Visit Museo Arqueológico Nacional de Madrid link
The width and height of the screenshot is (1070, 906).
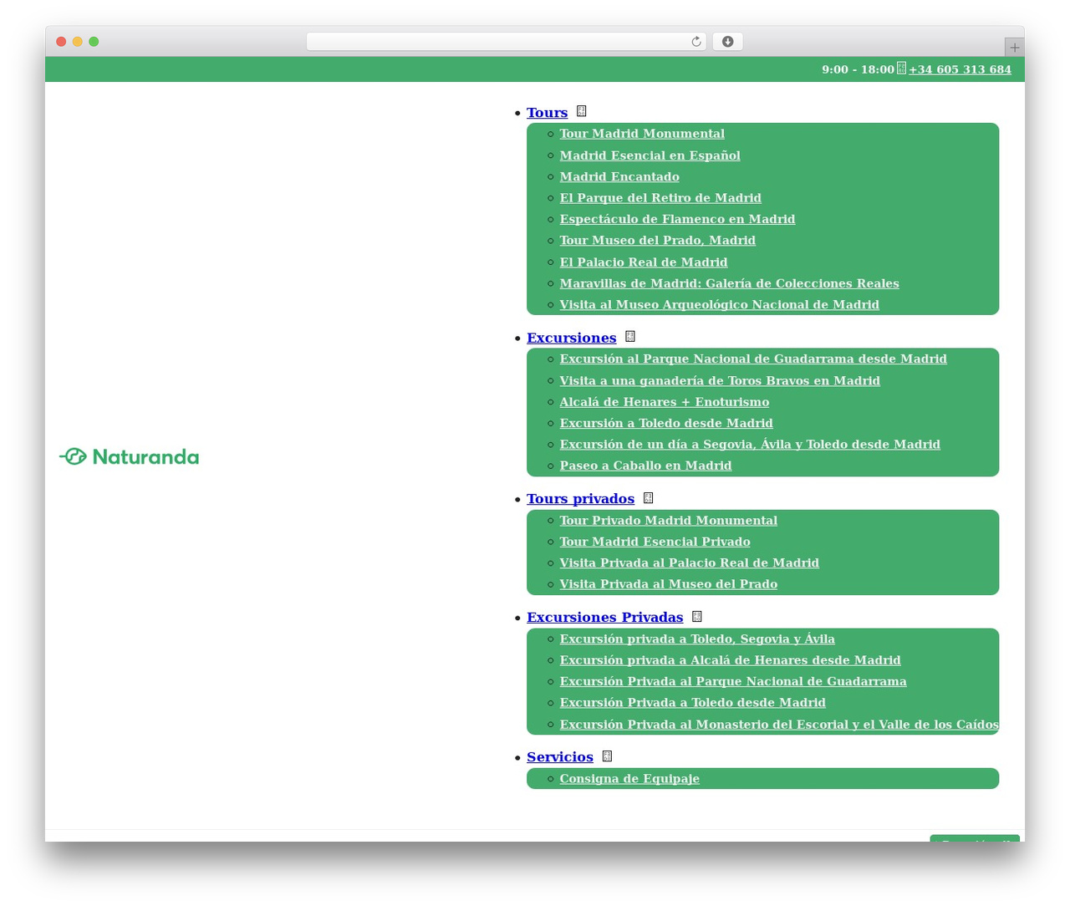point(719,305)
